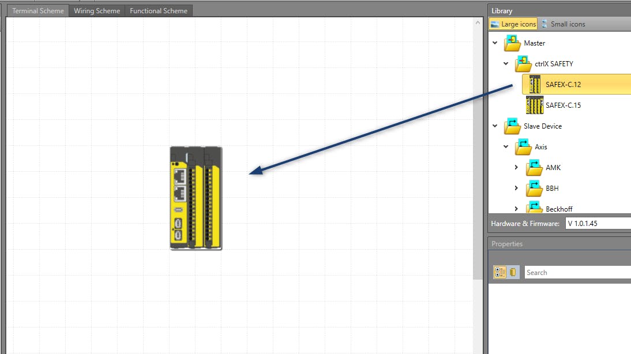Select the SAFEX-C.12 device in library

[563, 85]
